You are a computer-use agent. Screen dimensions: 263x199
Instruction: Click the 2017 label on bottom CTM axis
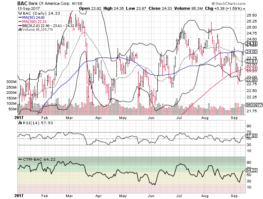point(19,196)
